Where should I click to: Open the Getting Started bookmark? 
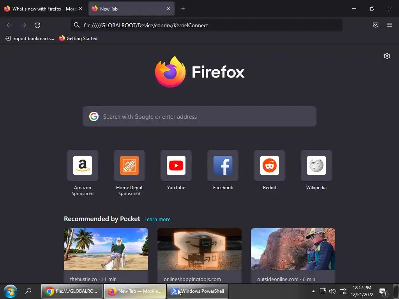click(78, 39)
